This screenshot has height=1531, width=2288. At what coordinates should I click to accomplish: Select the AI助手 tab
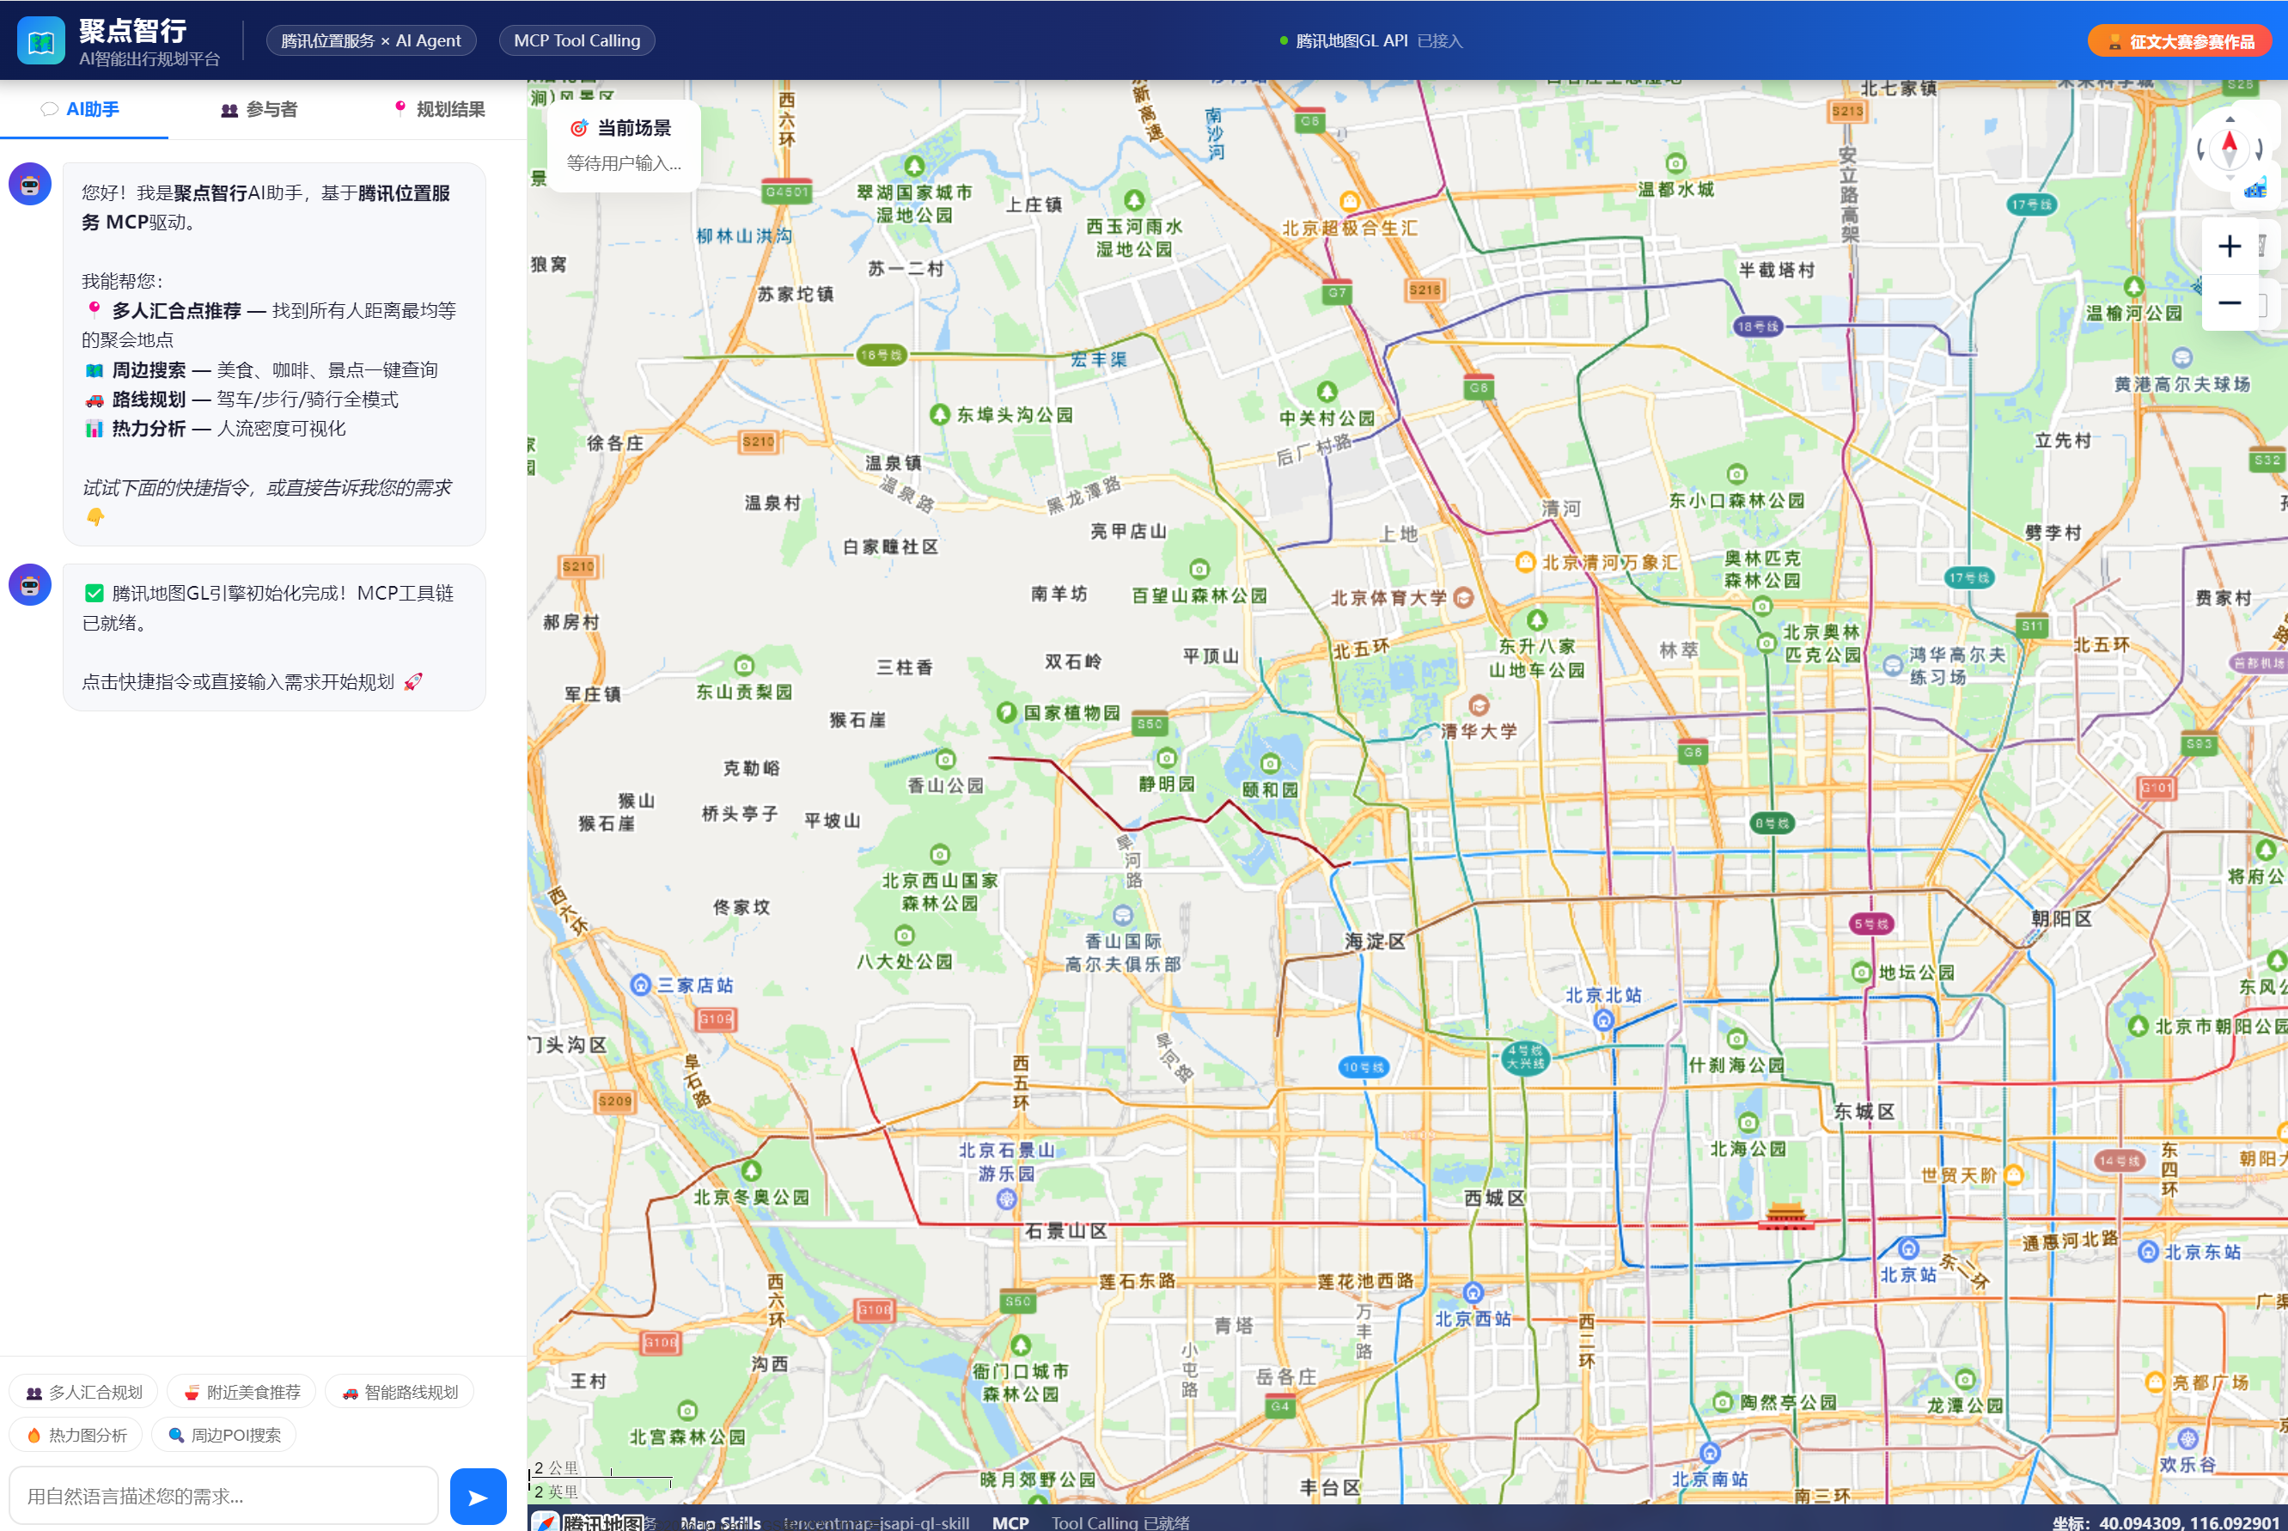click(81, 109)
